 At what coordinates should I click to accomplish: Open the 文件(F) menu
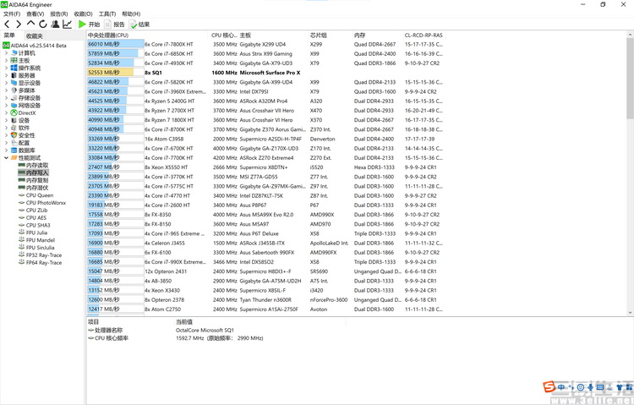(12, 14)
